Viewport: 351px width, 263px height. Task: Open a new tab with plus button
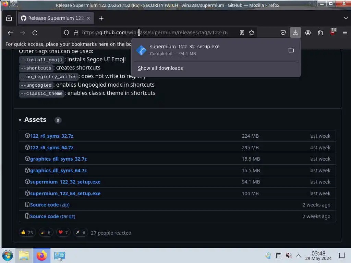(x=101, y=18)
